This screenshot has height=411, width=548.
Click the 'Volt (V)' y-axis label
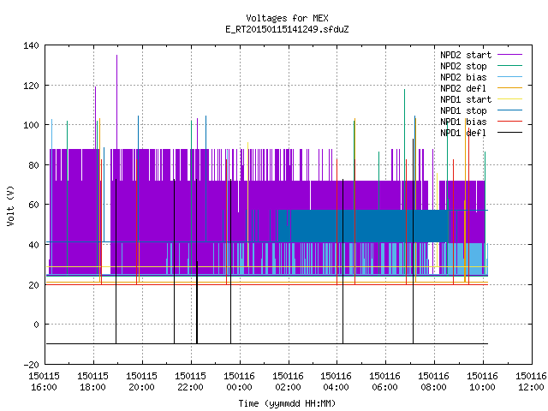point(11,205)
